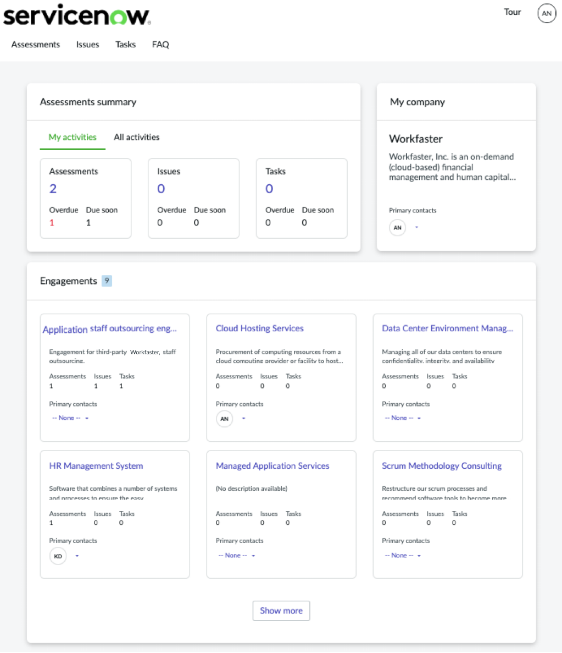Click the Scrum Methodology Consulting description text

(444, 493)
